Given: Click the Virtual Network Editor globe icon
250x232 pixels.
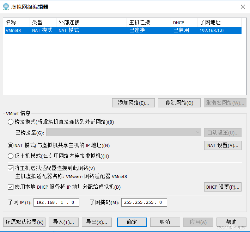Looking at the screenshot, I should tap(6, 7).
